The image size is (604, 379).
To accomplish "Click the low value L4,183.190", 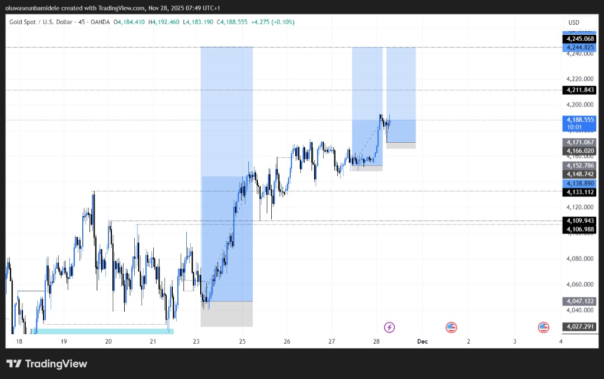I will pyautogui.click(x=198, y=22).
